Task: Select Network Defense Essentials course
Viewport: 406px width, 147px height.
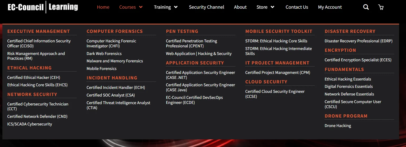Action: pyautogui.click(x=349, y=94)
